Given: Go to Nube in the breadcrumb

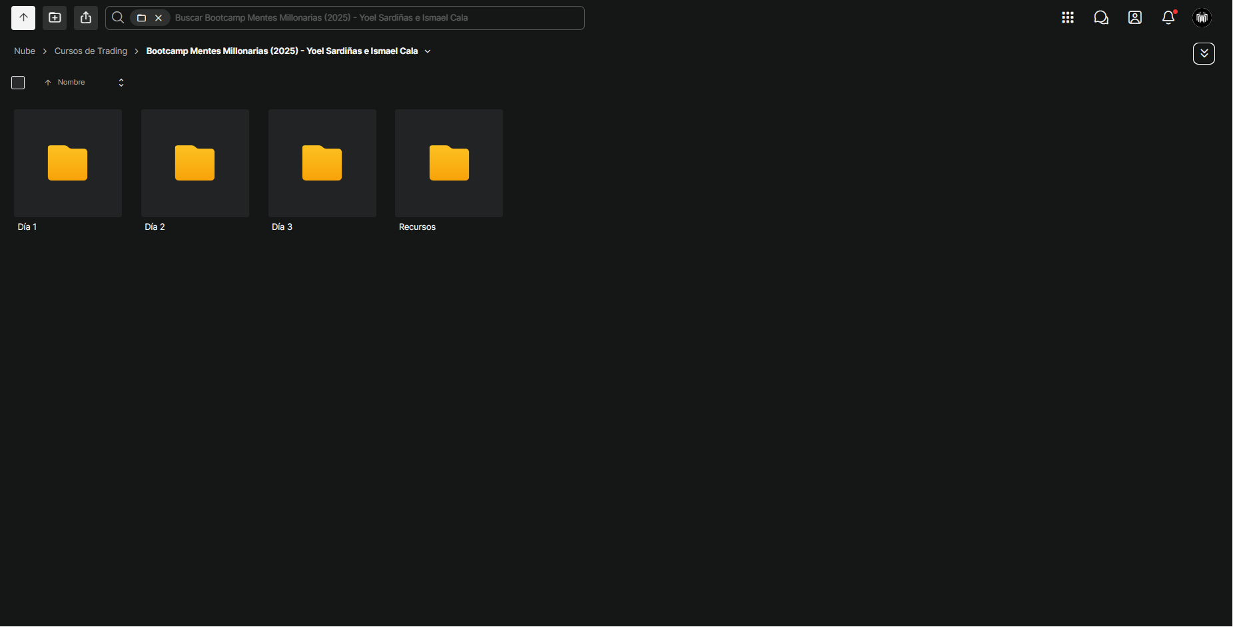Looking at the screenshot, I should pyautogui.click(x=25, y=51).
